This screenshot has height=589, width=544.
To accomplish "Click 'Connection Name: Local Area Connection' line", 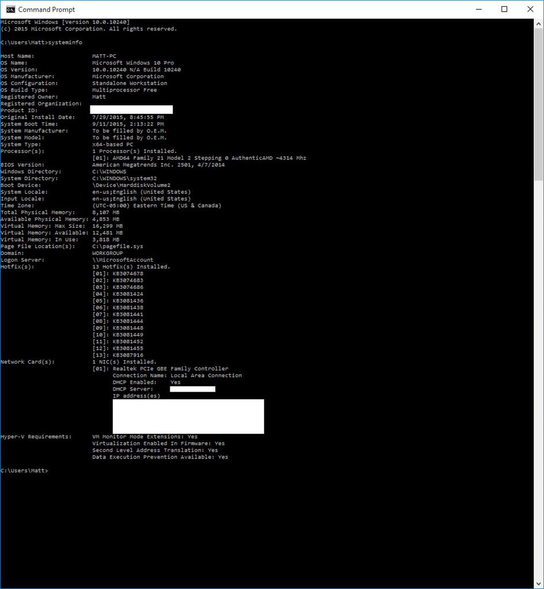I will [x=177, y=375].
